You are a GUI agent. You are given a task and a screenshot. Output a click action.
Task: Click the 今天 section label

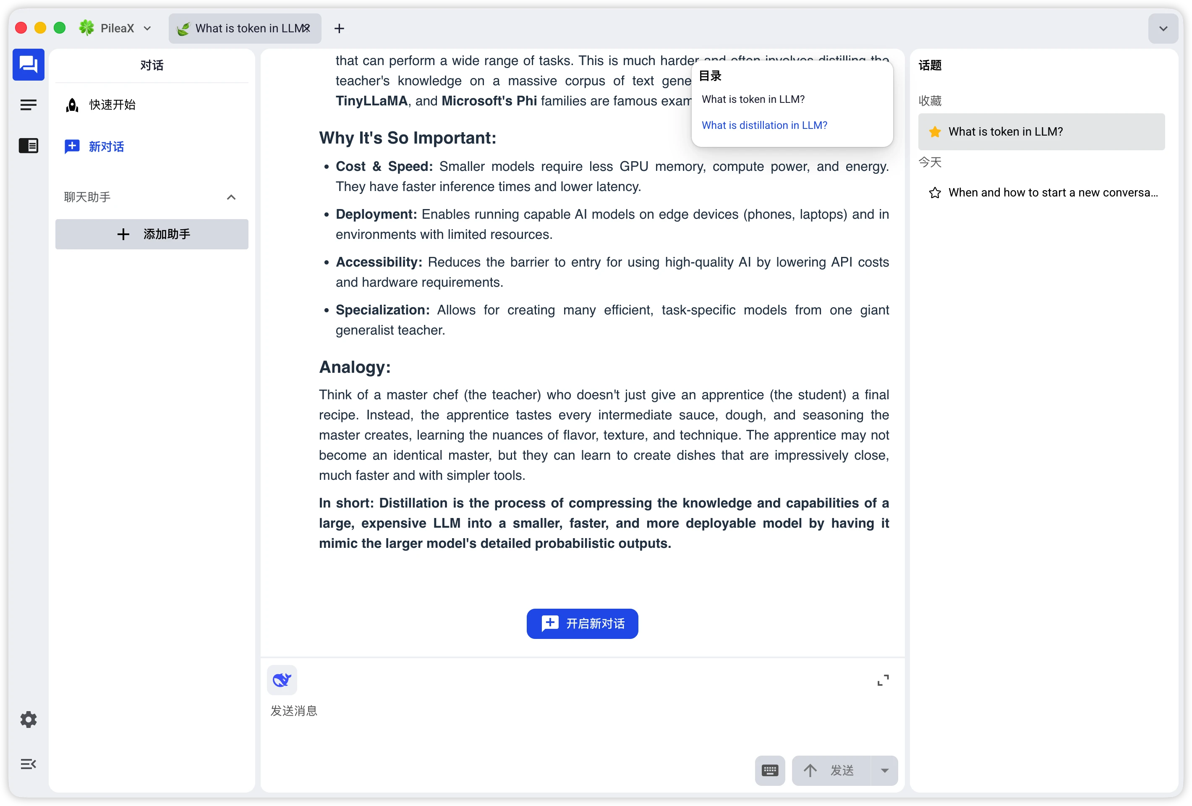(930, 162)
